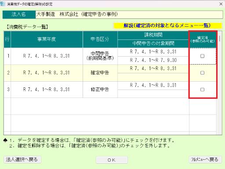
Task: Click row number 3 cell
Action: point(7,90)
